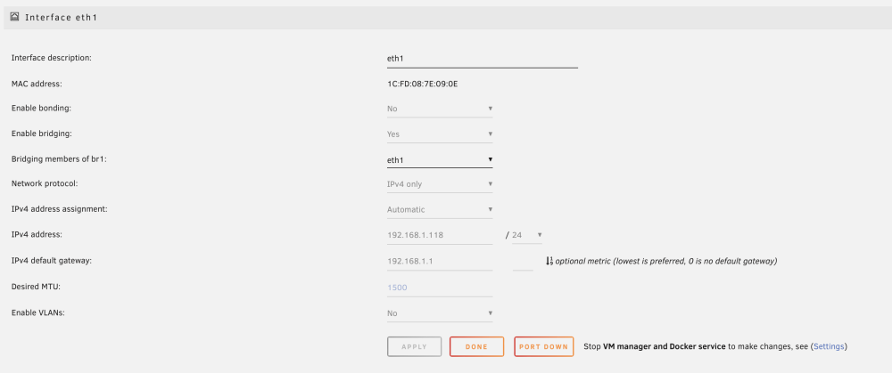Click the 'Enable bonding:' label
The height and width of the screenshot is (373, 892).
point(41,108)
